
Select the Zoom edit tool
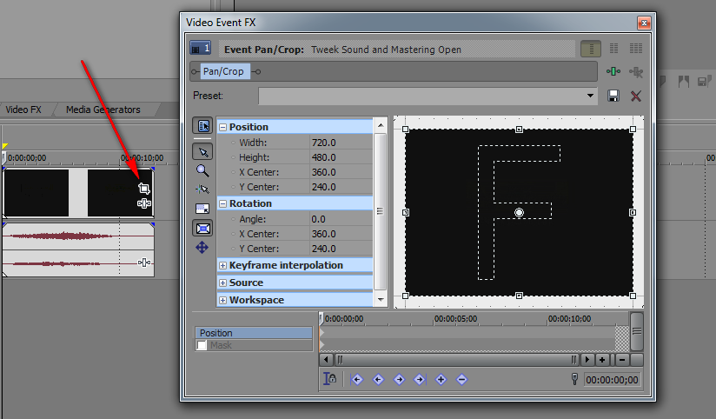202,170
